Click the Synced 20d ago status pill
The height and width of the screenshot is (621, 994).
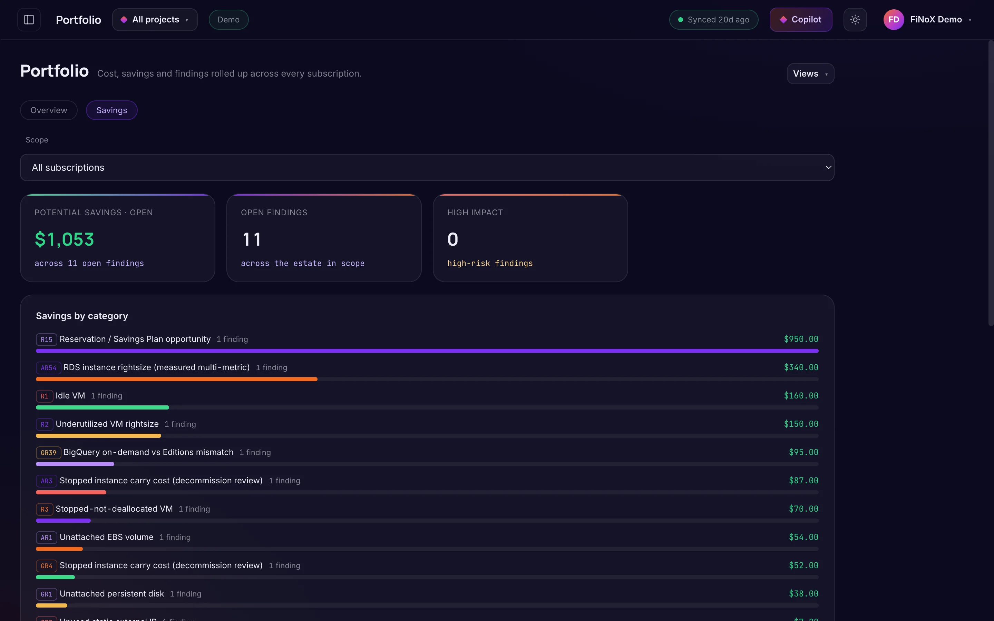[x=713, y=20]
